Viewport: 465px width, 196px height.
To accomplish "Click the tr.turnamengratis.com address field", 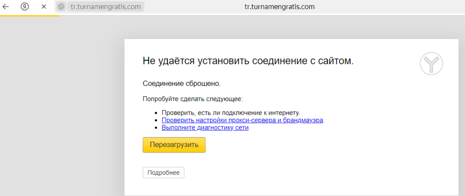I will click(106, 7).
